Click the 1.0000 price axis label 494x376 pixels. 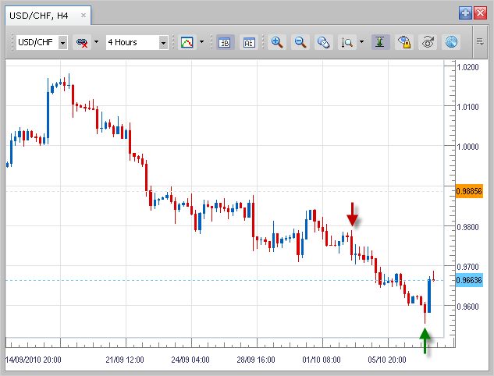[467, 147]
